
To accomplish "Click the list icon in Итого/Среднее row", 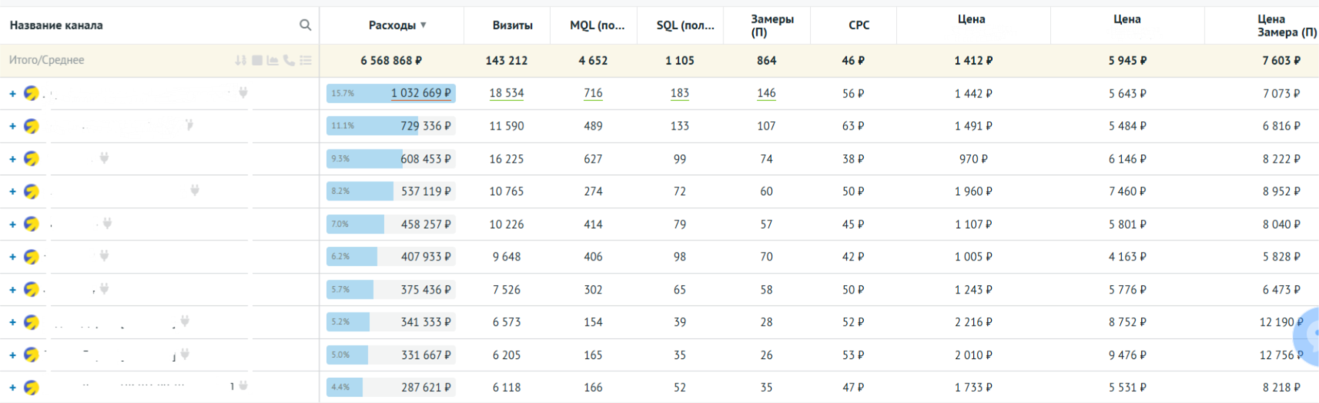I will point(306,60).
